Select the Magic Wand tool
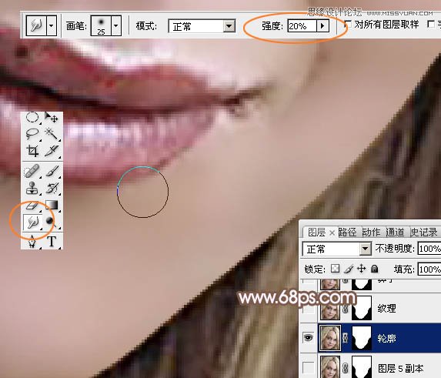 click(x=52, y=134)
